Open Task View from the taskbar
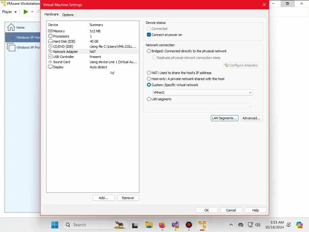This screenshot has width=309, height=232. click(x=135, y=225)
